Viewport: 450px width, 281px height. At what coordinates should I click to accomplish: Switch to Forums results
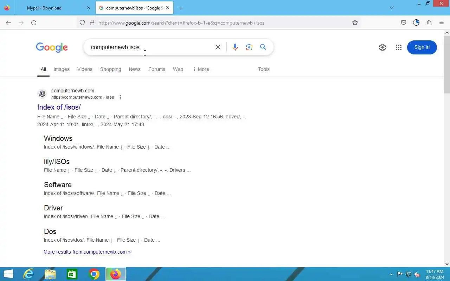tap(157, 69)
